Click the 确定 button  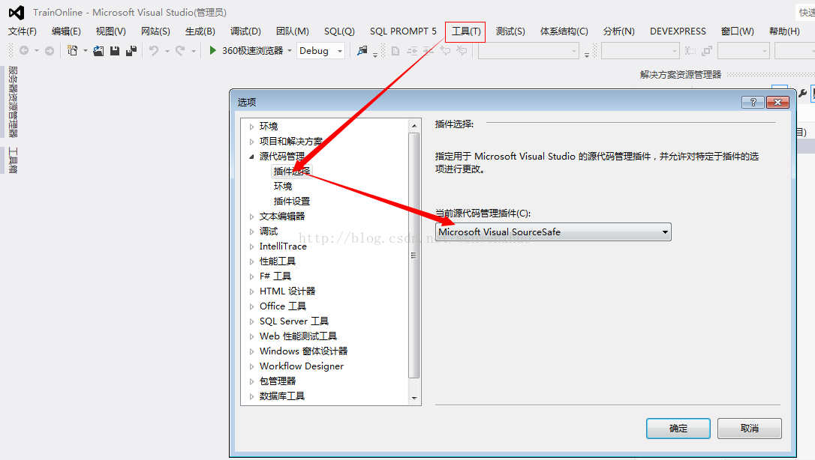(x=678, y=429)
